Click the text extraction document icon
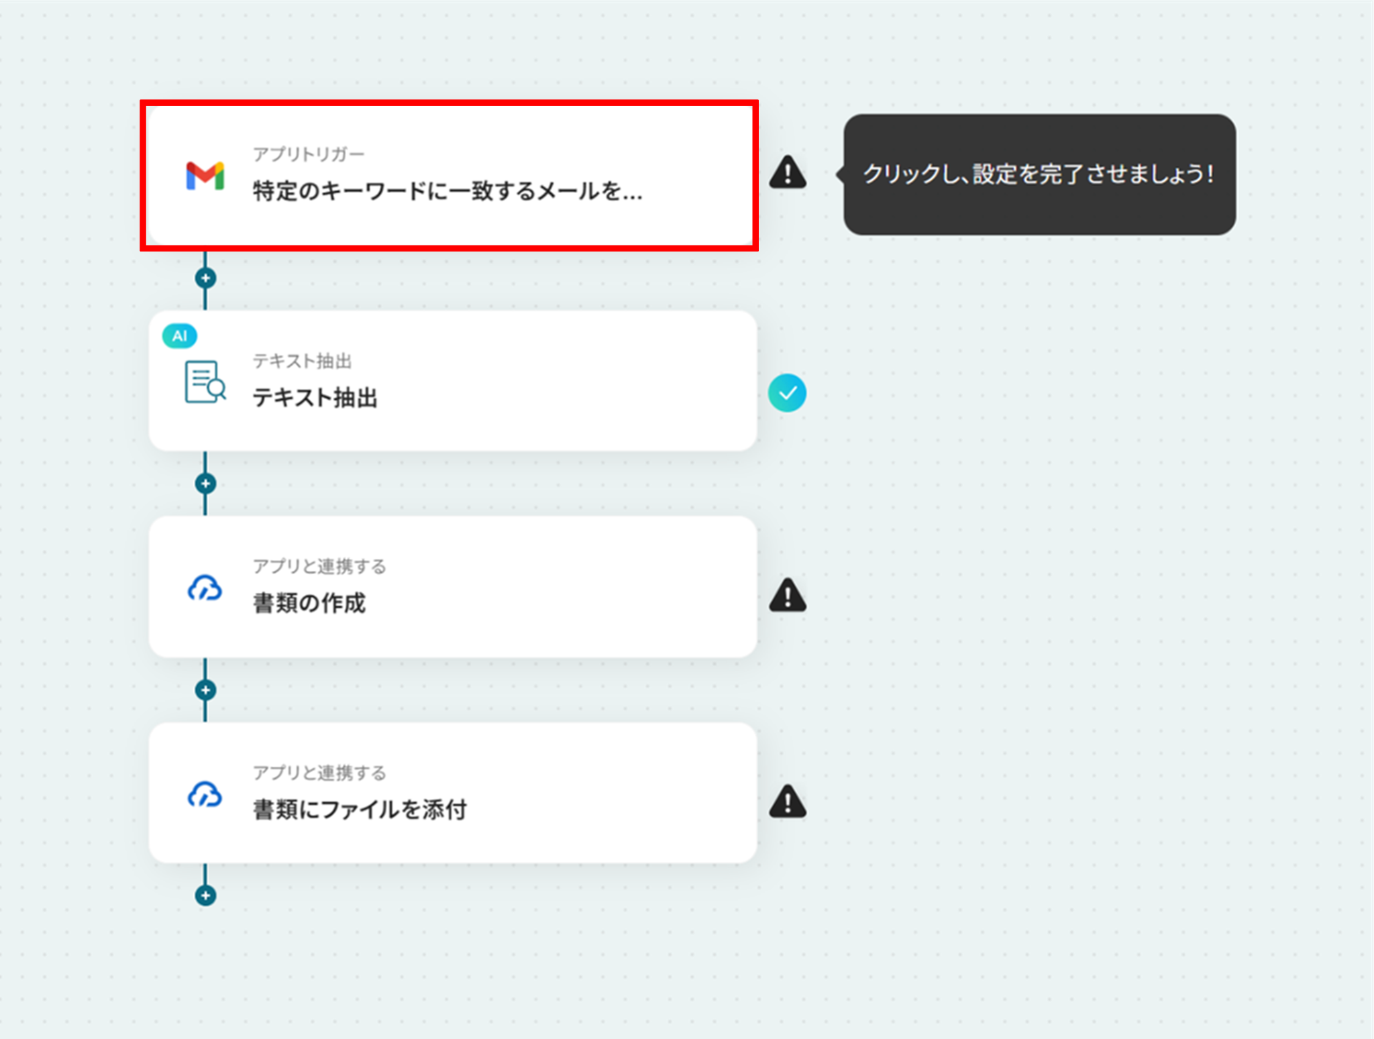Image resolution: width=1374 pixels, height=1039 pixels. pos(205,382)
